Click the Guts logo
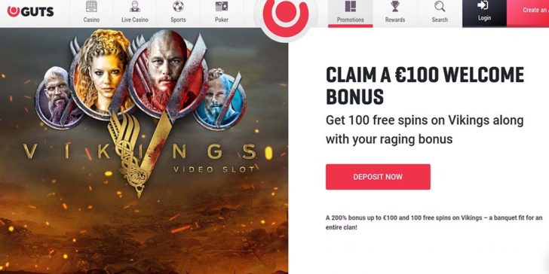This screenshot has width=549, height=274. coord(30,11)
